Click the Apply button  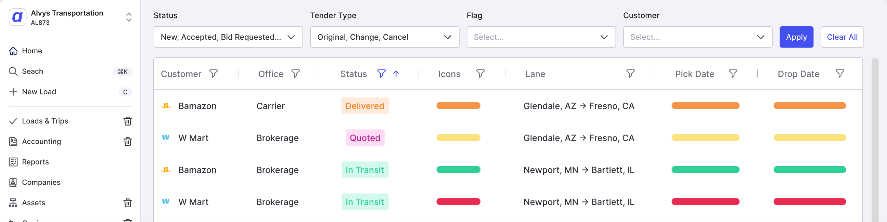(796, 37)
